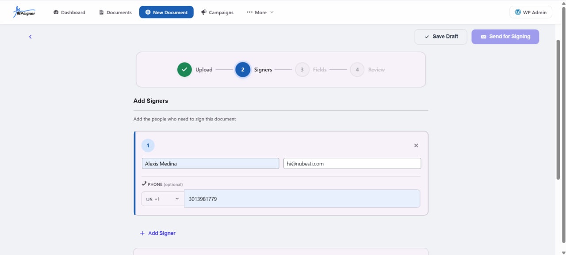Viewport: 566px width, 255px height.
Task: Click the hi@nubesti.com email field
Action: click(352, 163)
